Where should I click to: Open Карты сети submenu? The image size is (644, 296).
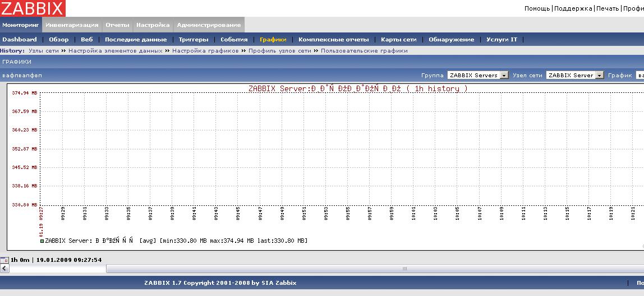click(x=399, y=40)
